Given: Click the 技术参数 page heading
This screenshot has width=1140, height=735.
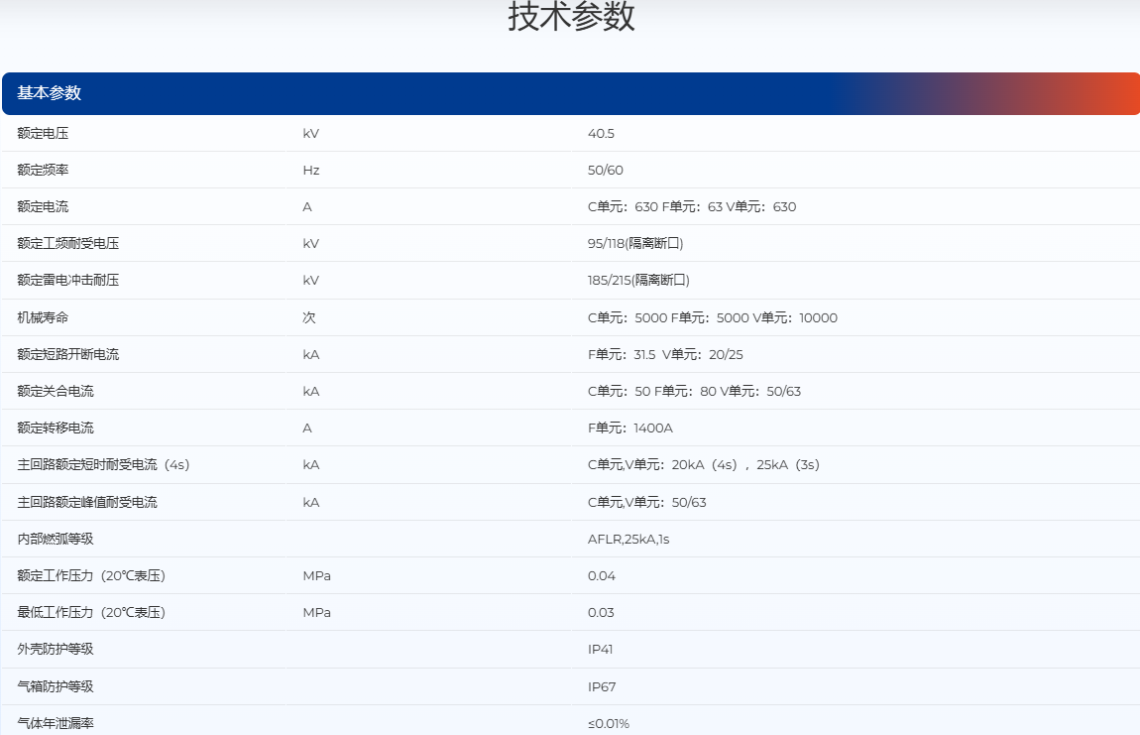Looking at the screenshot, I should pyautogui.click(x=571, y=18).
